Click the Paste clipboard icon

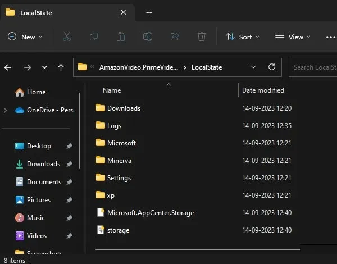tap(121, 37)
